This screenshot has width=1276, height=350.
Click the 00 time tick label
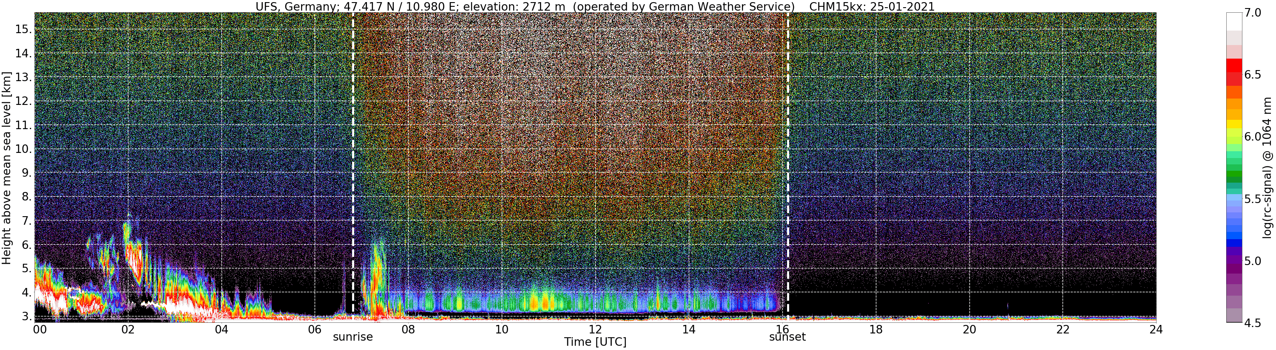point(40,330)
